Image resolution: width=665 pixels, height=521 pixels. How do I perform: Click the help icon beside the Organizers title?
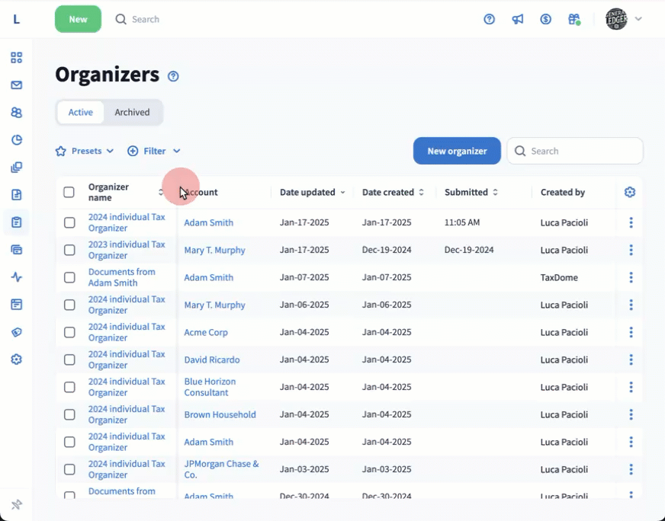173,76
